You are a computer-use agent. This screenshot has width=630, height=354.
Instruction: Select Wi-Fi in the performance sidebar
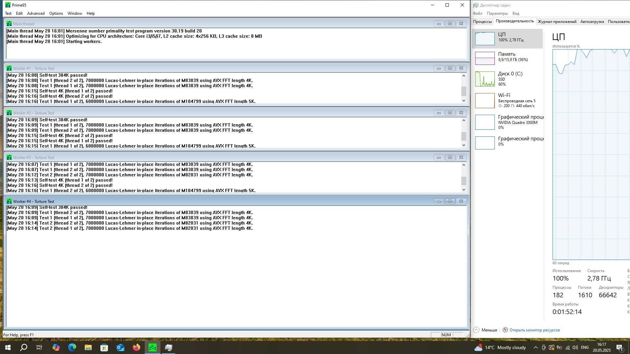coord(507,101)
